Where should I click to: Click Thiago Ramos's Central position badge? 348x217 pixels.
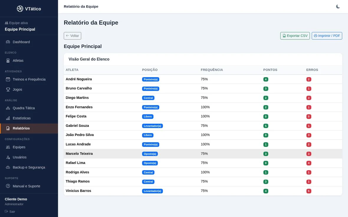pyautogui.click(x=148, y=182)
